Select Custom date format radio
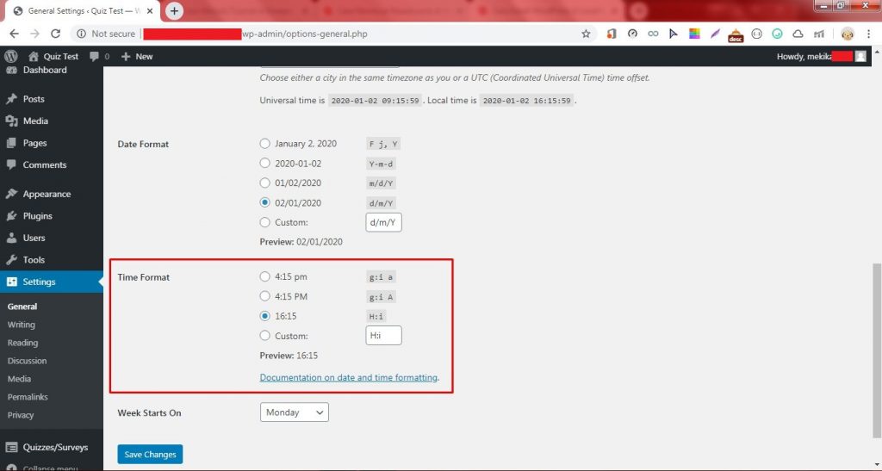The image size is (882, 471). [x=265, y=222]
